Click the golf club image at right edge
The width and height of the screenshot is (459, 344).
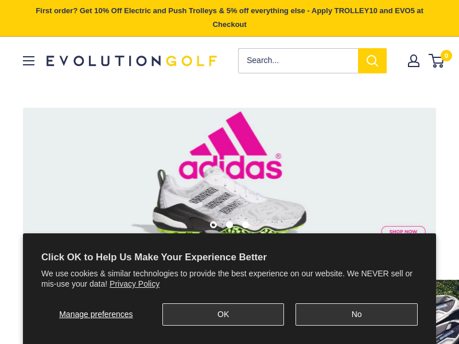point(448,312)
